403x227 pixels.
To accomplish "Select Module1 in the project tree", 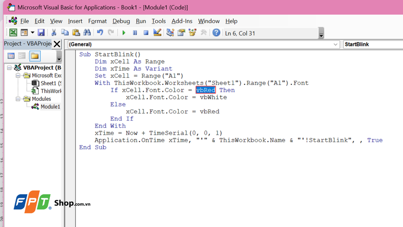I will 50,106.
